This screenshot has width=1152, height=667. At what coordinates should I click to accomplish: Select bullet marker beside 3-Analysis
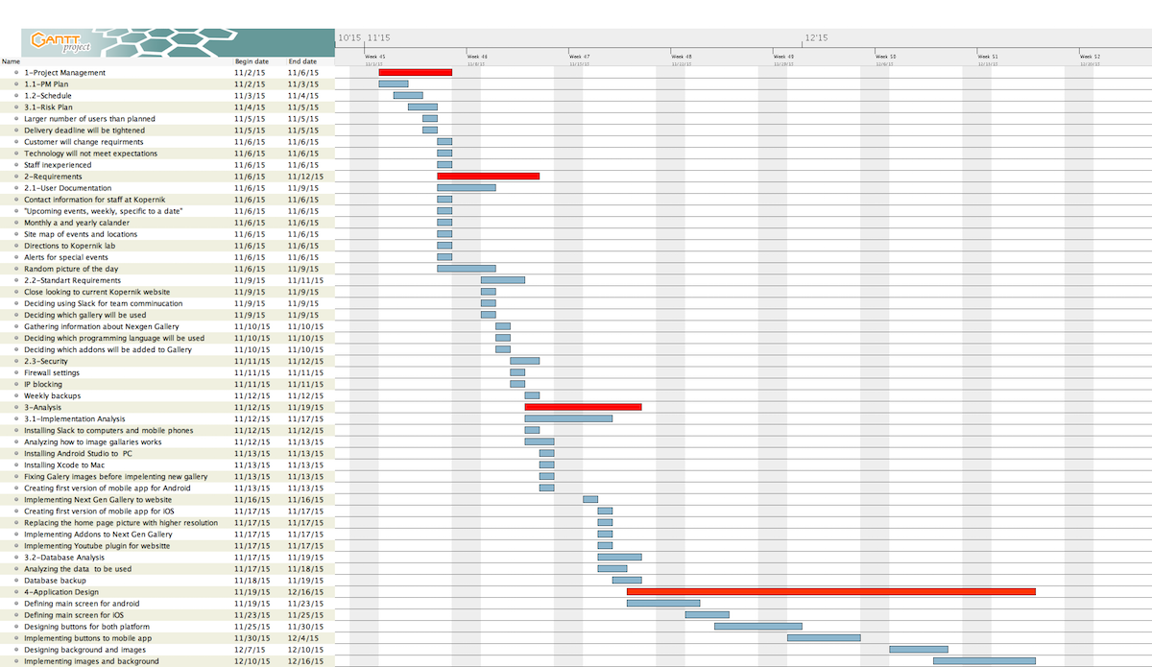click(15, 407)
